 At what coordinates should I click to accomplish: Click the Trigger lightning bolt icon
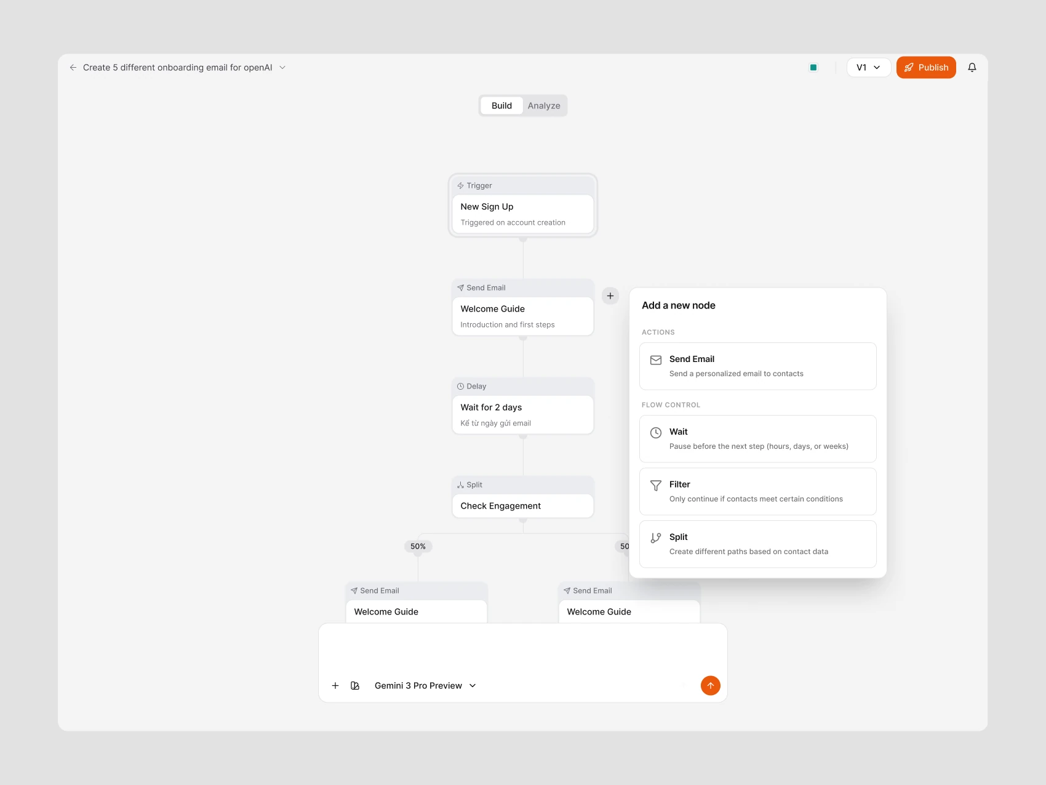pos(461,186)
